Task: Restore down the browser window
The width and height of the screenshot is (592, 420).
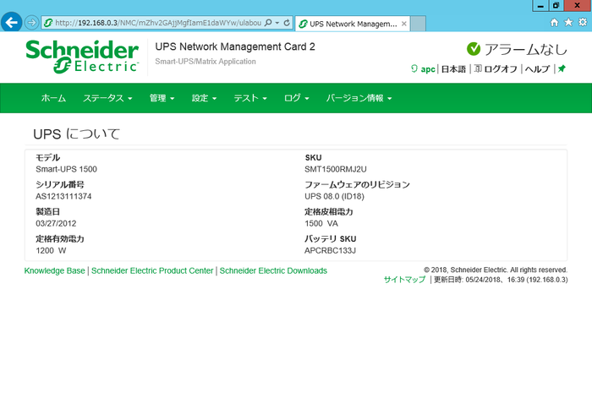Action: click(x=556, y=5)
